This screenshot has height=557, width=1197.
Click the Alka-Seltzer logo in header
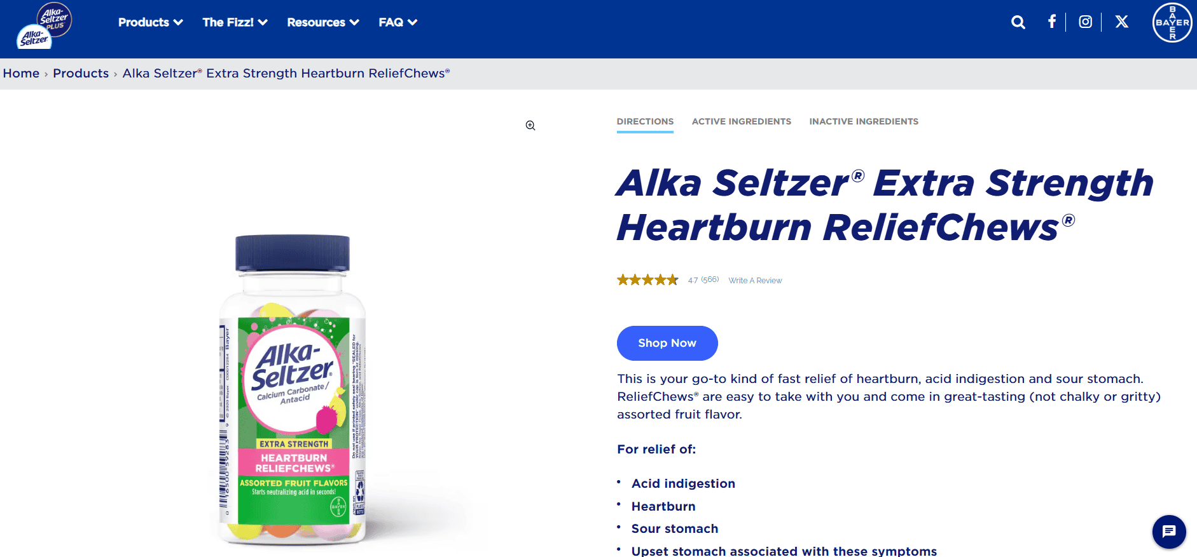coord(45,25)
